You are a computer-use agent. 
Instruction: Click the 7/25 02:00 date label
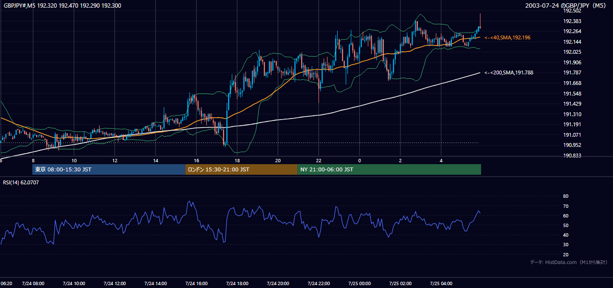400,284
